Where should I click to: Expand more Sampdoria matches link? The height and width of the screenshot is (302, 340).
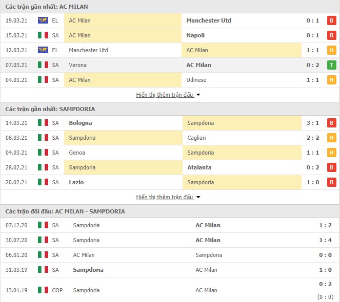(165, 197)
